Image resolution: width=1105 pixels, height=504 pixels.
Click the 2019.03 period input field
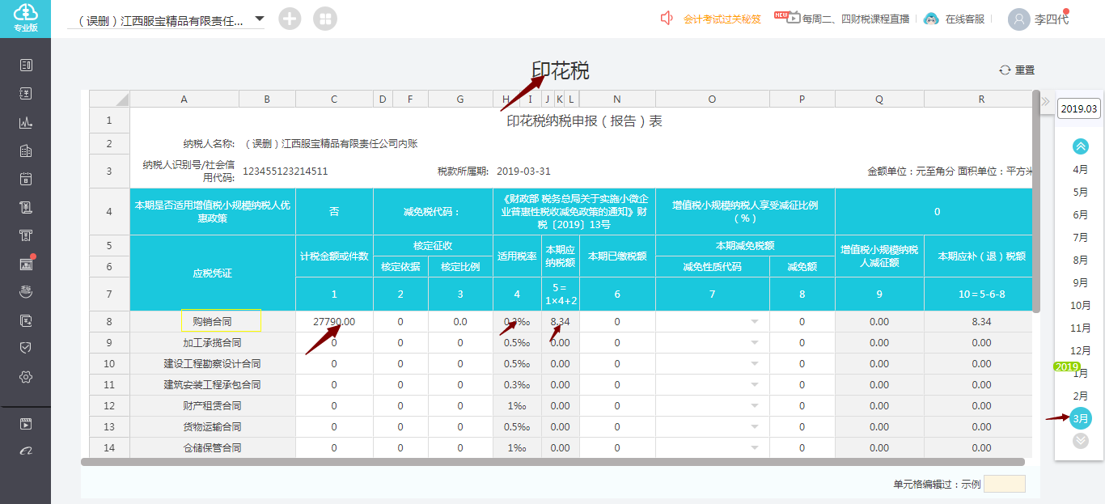point(1079,109)
